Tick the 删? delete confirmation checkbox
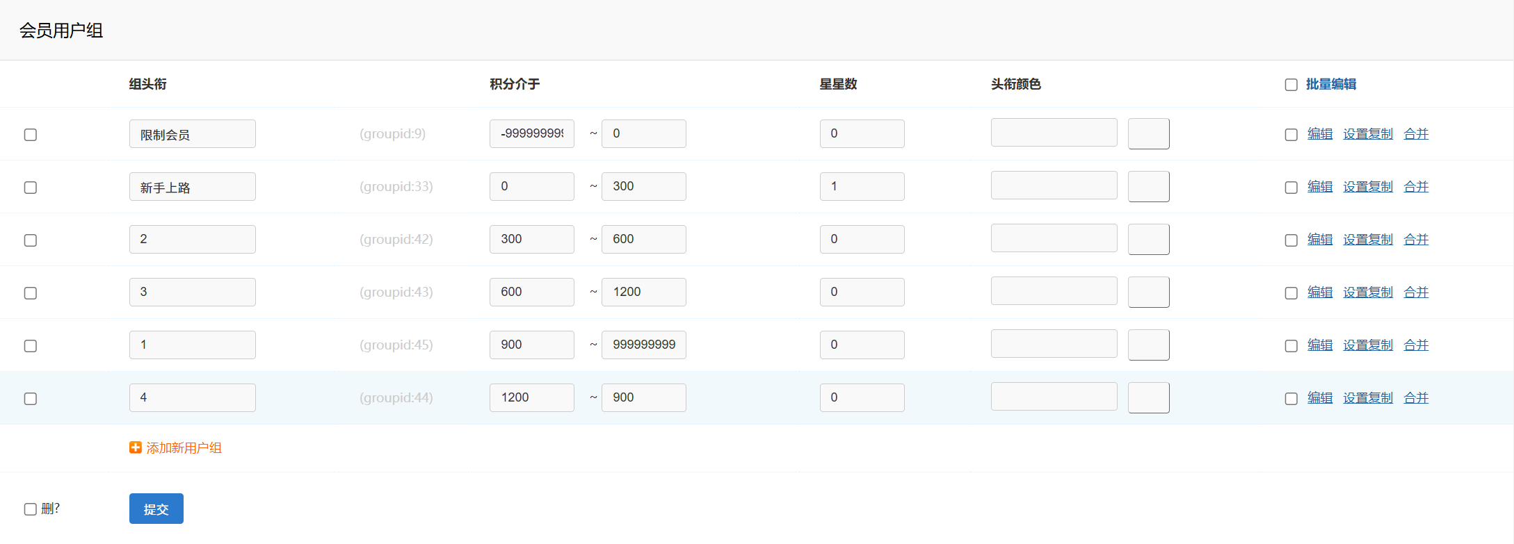 click(31, 509)
